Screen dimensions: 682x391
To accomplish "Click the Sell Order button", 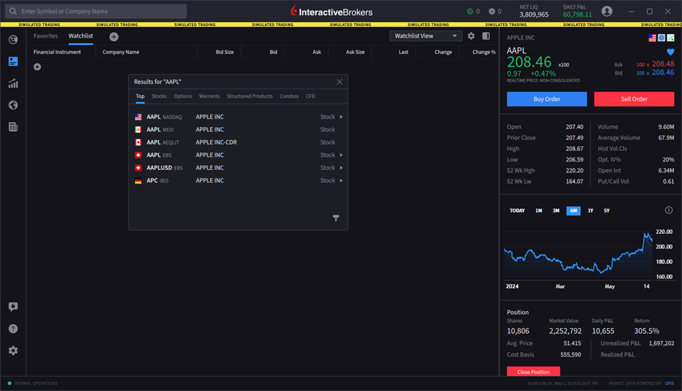I will [x=634, y=99].
